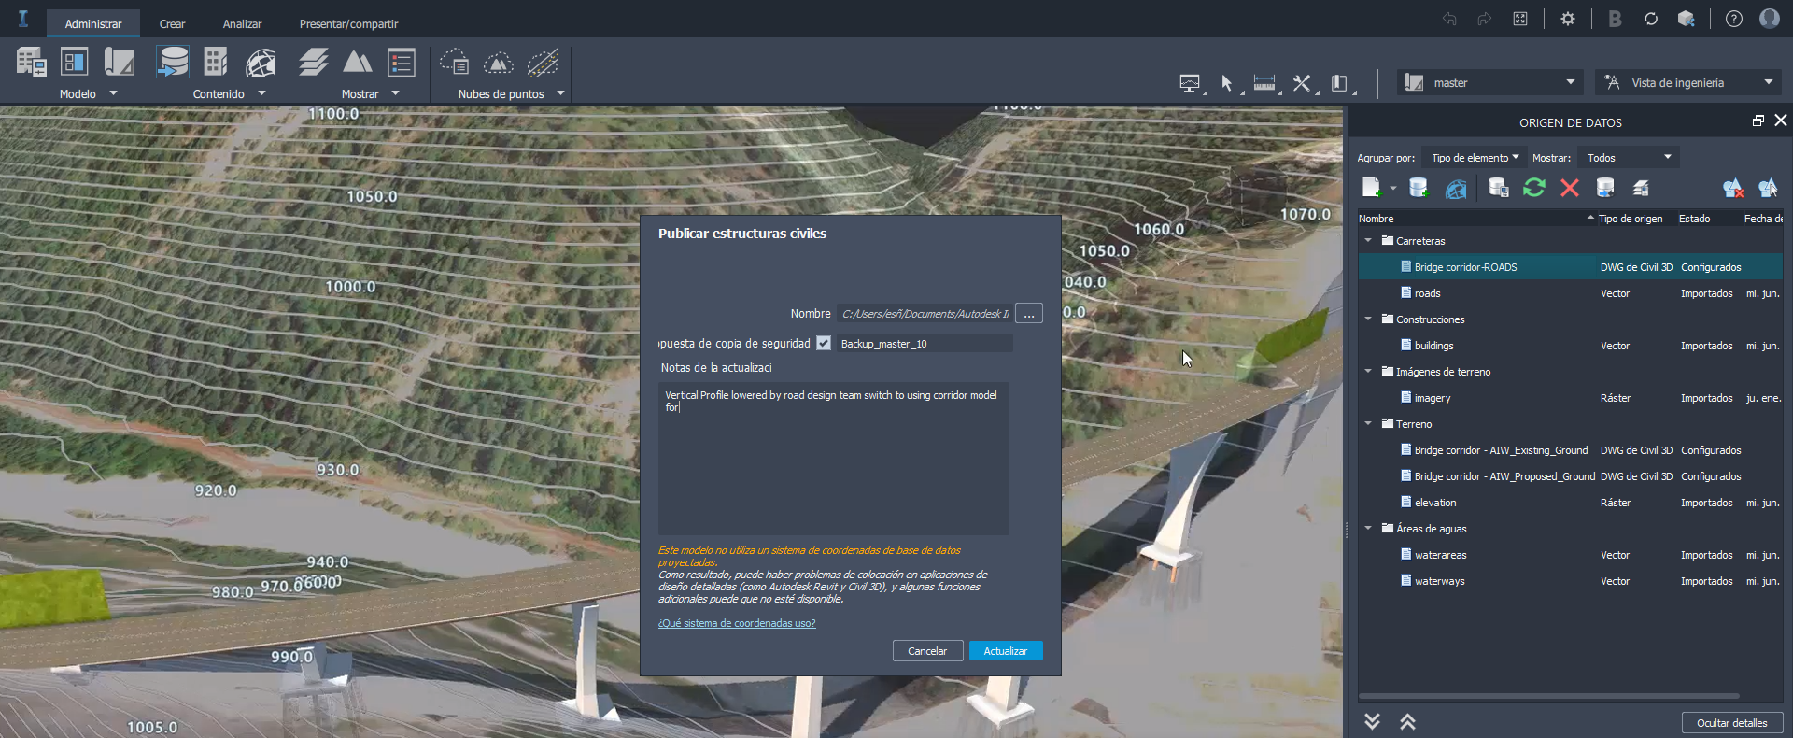1793x738 pixels.
Task: Delete the data source with red X
Action: 1570,188
